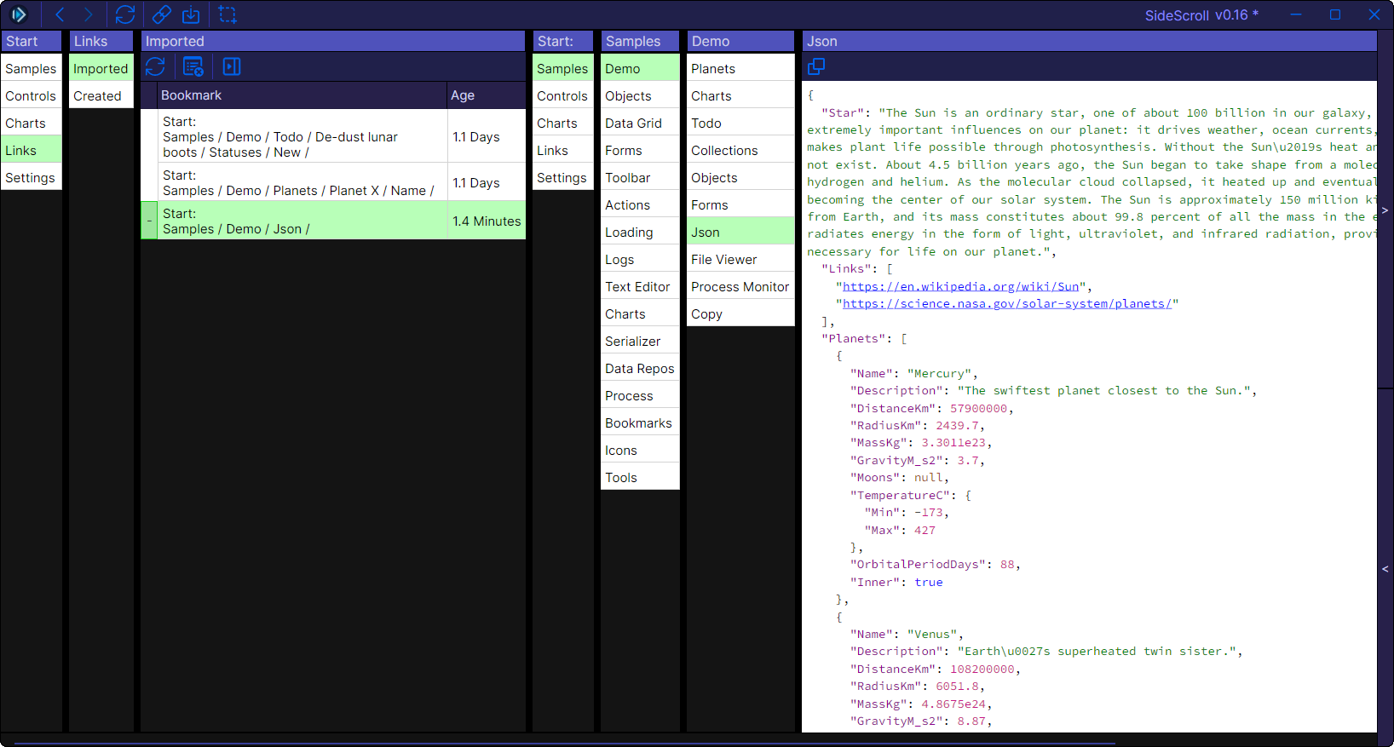Go back with the left arrow
1394x747 pixels.
60,14
